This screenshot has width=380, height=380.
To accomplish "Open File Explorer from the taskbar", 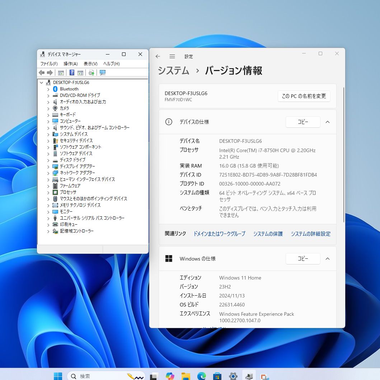I will pos(186,376).
